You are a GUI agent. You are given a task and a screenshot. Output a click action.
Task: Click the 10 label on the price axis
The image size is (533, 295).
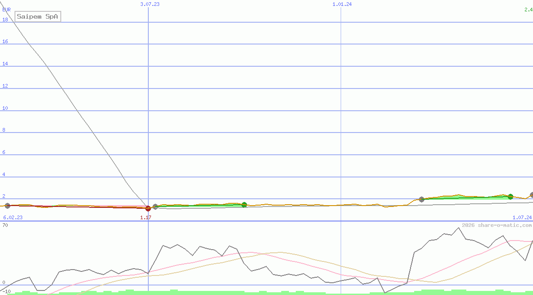point(5,108)
